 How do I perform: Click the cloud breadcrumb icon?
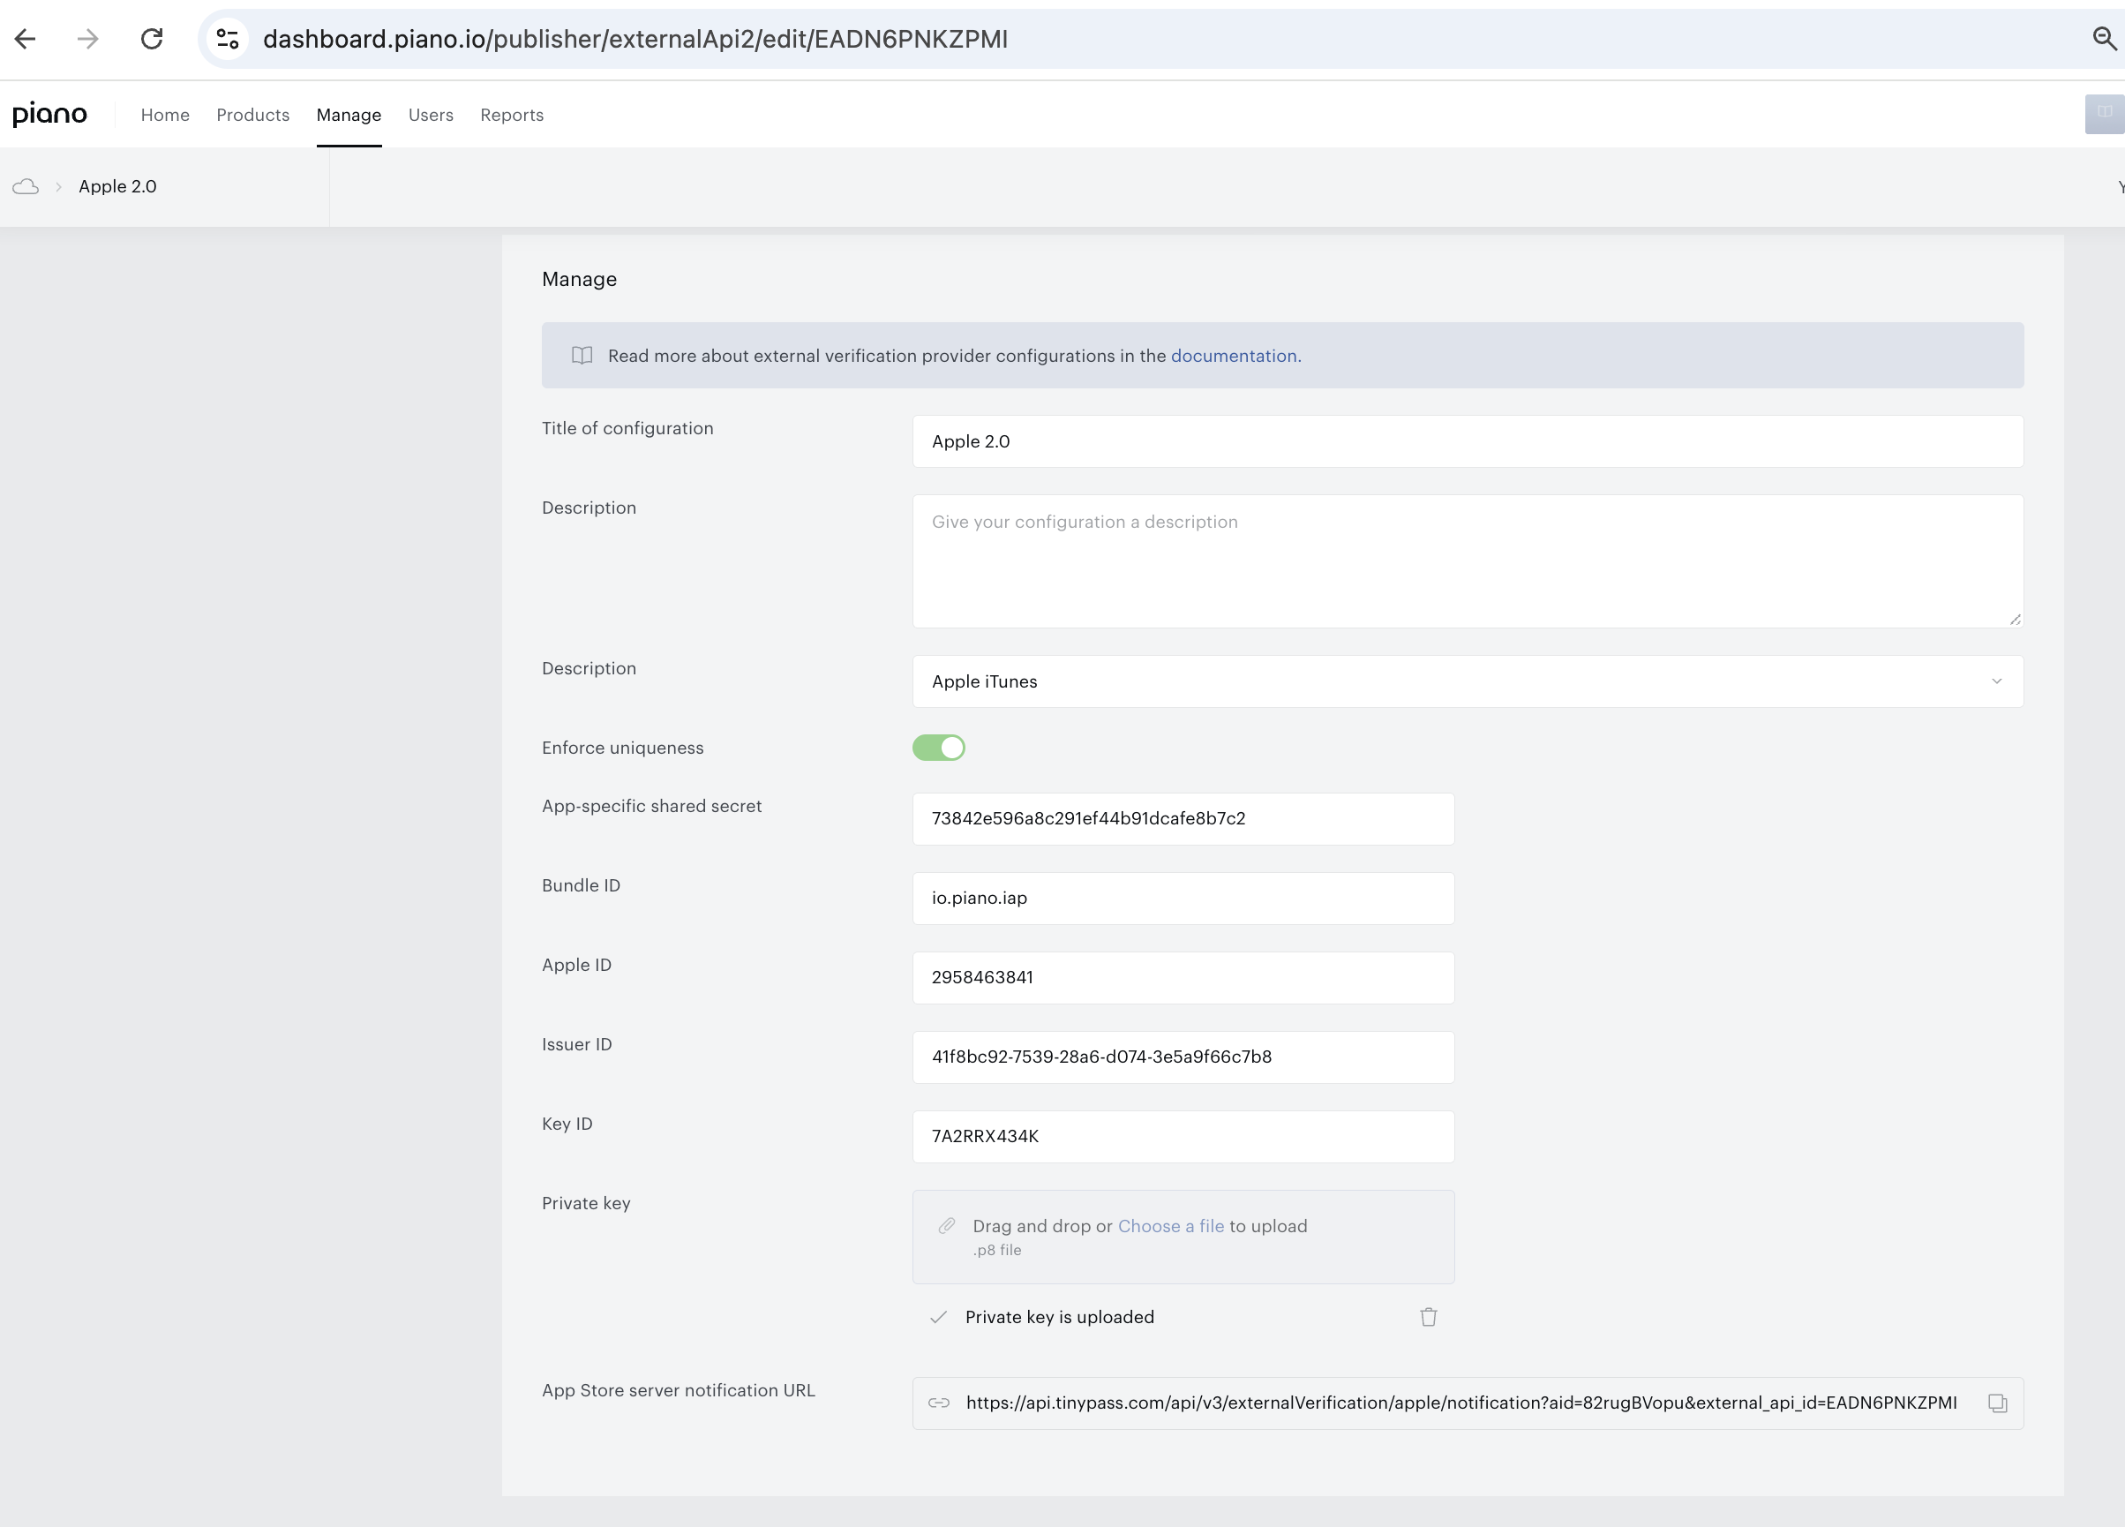(x=26, y=186)
